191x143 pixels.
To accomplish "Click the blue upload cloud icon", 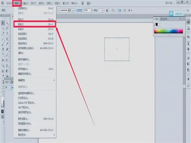I will 171,14.
